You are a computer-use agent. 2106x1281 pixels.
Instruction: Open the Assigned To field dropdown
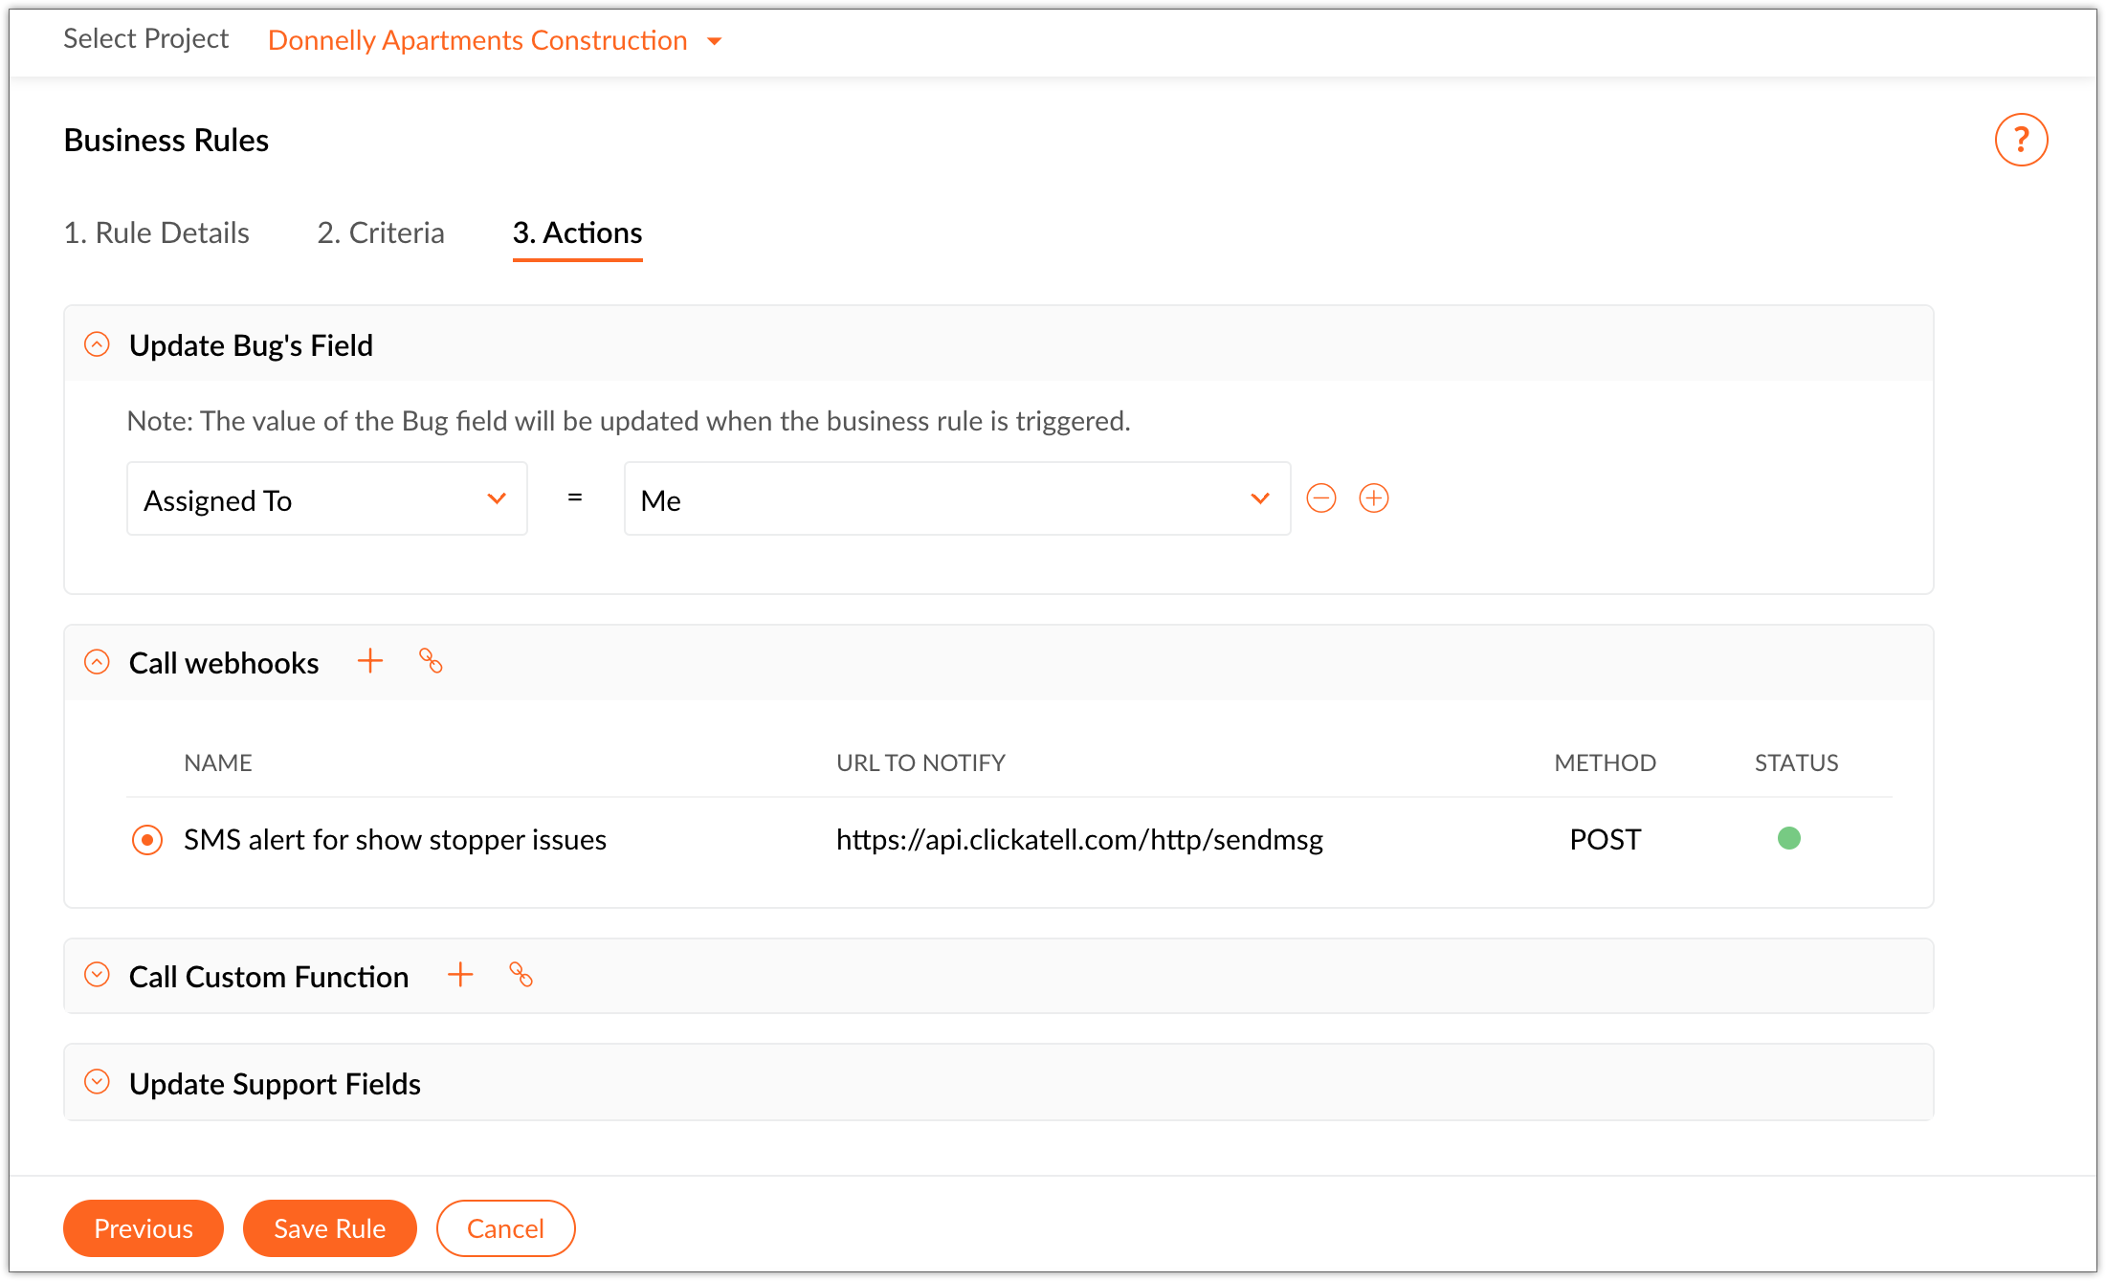(326, 499)
